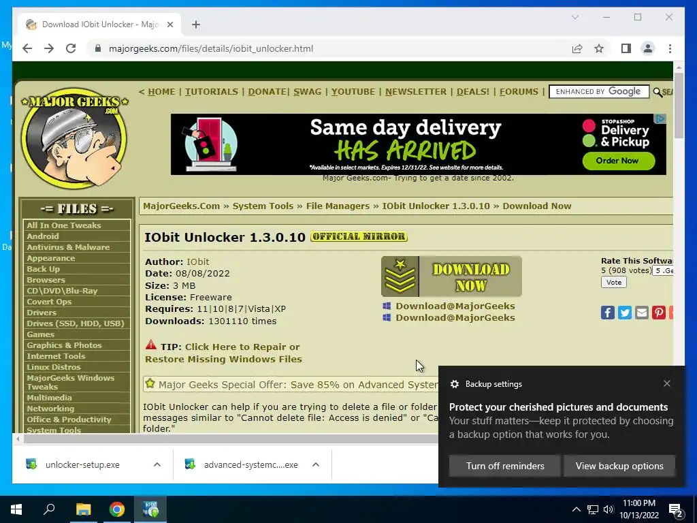Expand advanced-systemc....exe download options
The width and height of the screenshot is (697, 523).
point(316,464)
